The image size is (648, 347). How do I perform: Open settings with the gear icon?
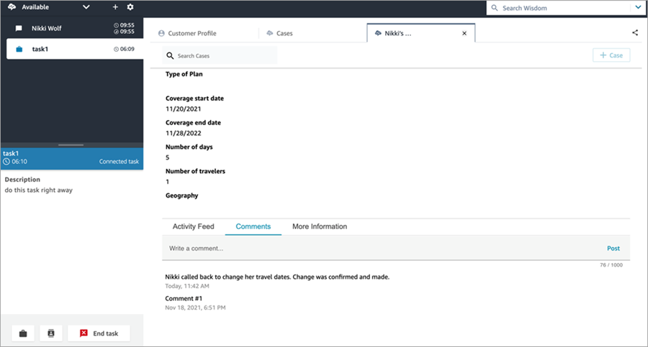(130, 7)
